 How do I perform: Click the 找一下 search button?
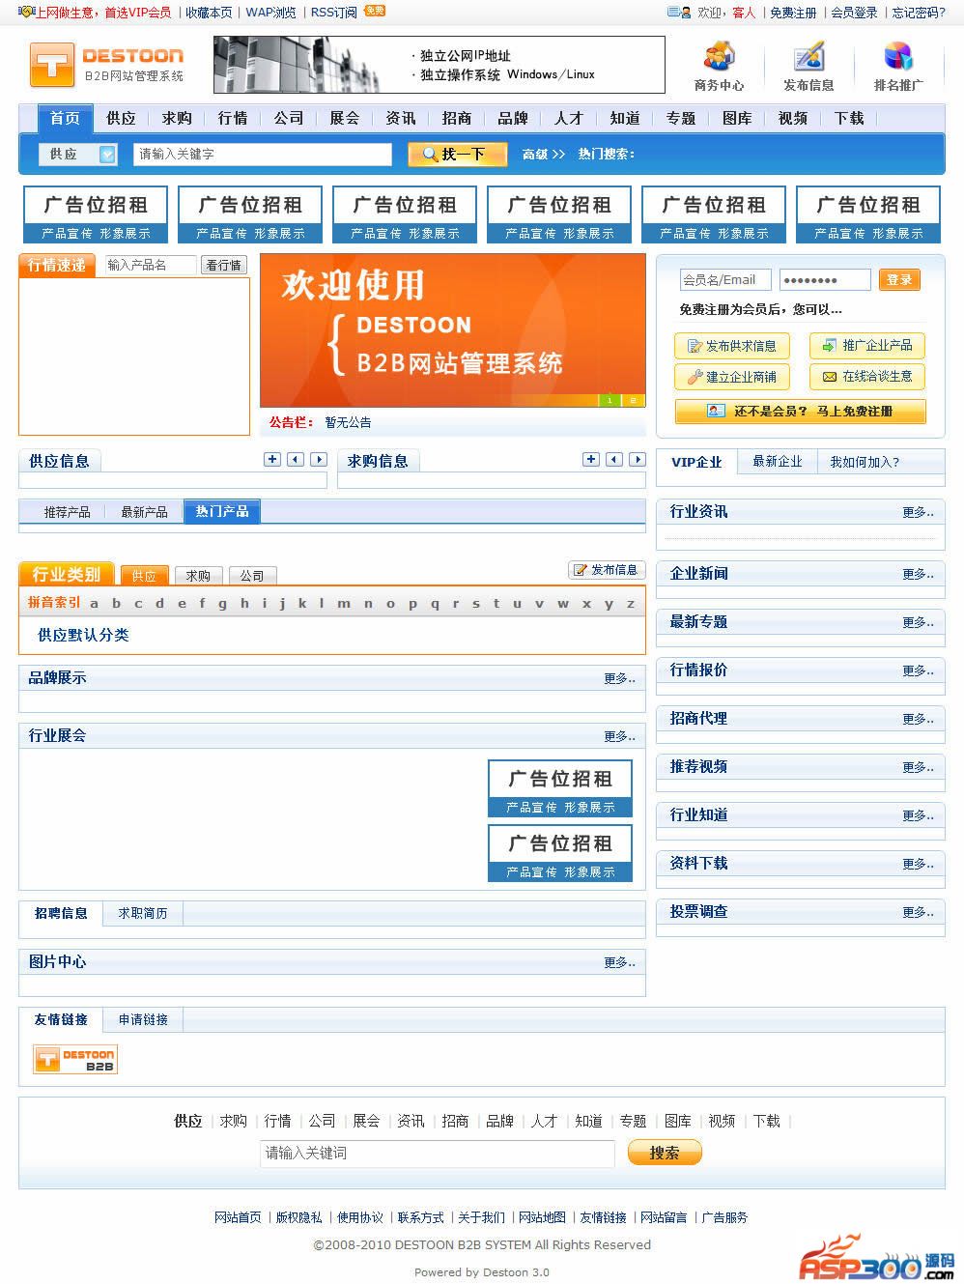pyautogui.click(x=457, y=154)
